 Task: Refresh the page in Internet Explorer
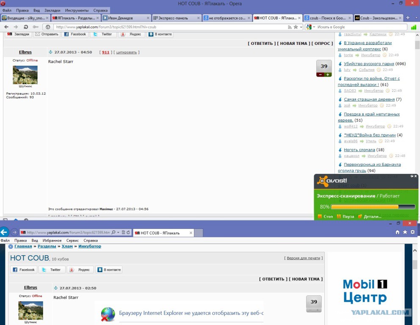[x=128, y=232]
